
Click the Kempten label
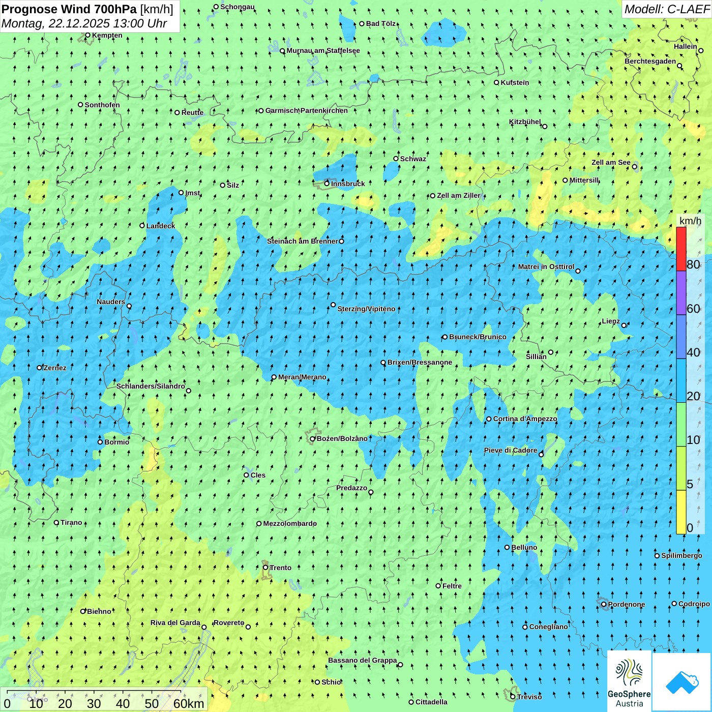point(107,35)
